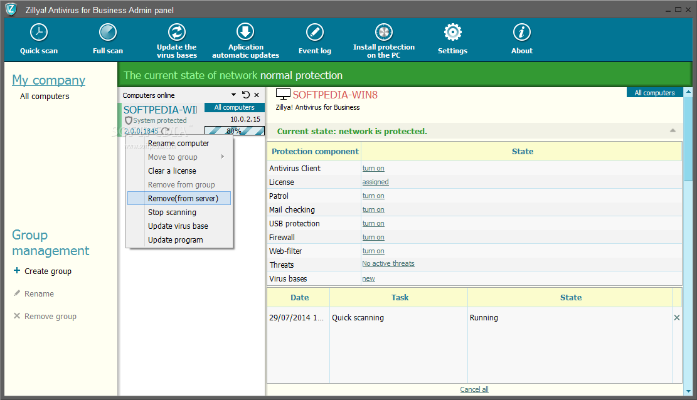Screen dimensions: 697x400
Task: Click the monitor icon beside SOFTPEDIA-WIN8 heading
Action: tap(283, 94)
